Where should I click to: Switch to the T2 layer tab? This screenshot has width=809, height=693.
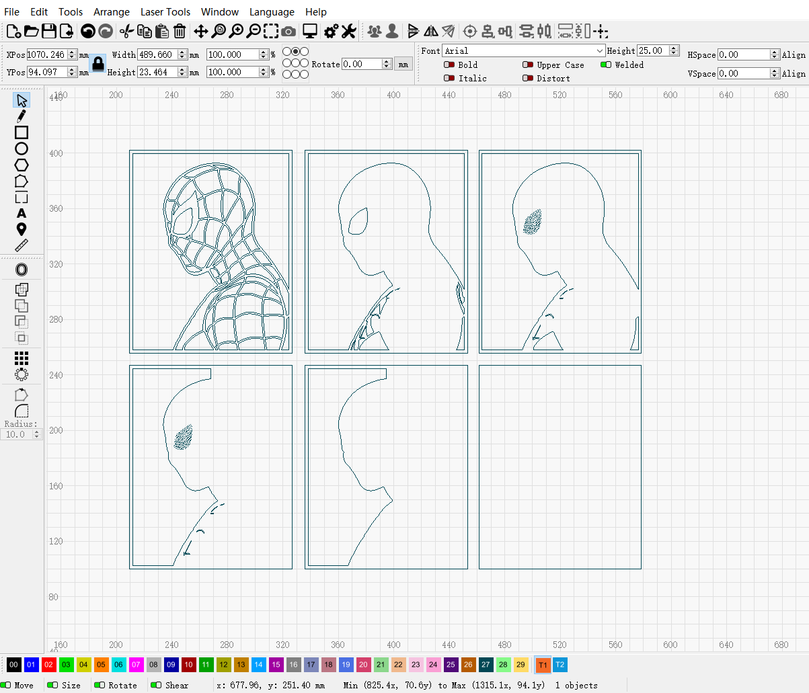coord(561,664)
